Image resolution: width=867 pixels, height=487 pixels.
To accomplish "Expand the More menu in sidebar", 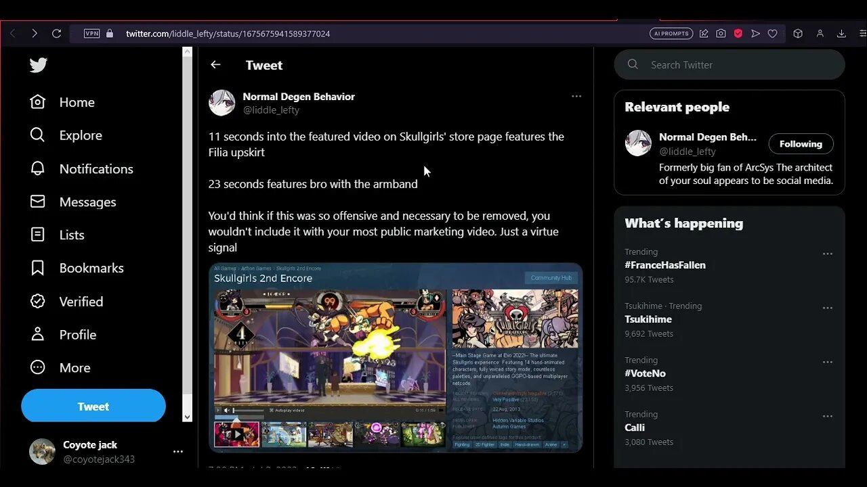I will pyautogui.click(x=60, y=367).
